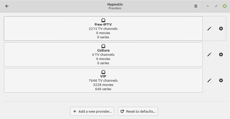Edit the Cultura provider
The width and height of the screenshot is (230, 119).
coord(209,54)
